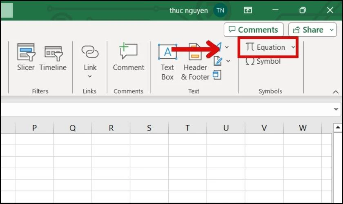Expand the WordArt dropdown arrow
Image resolution: width=343 pixels, height=204 pixels.
227,47
